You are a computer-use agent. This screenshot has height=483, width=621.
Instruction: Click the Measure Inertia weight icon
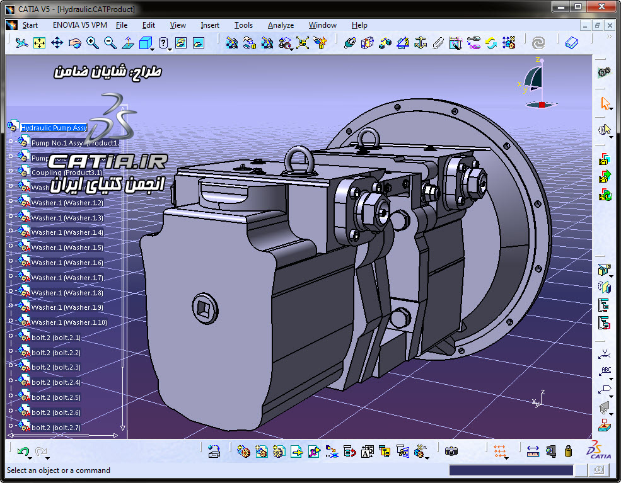click(568, 451)
